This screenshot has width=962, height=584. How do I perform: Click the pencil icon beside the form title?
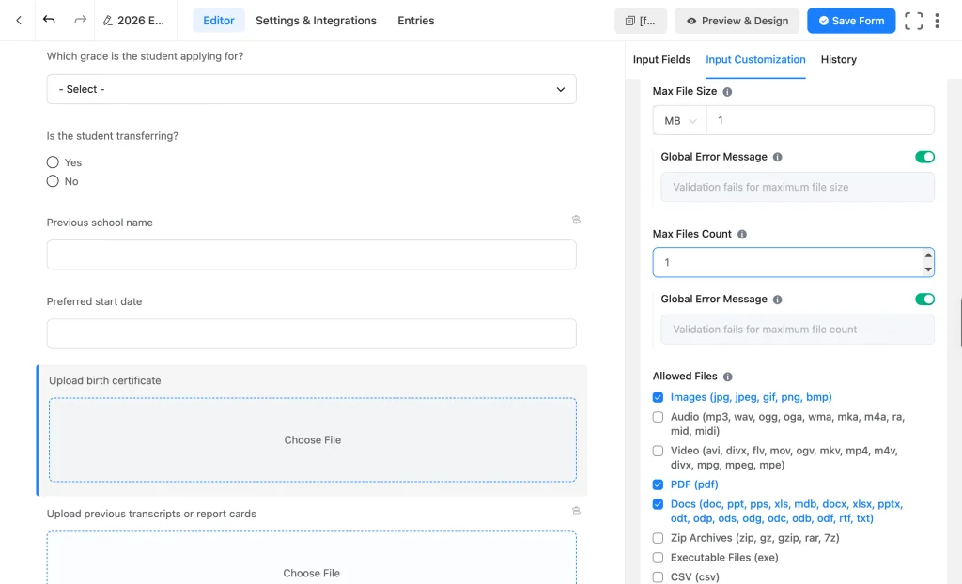tap(108, 21)
